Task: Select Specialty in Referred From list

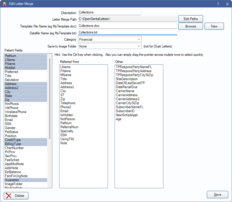Action: tap(67, 131)
